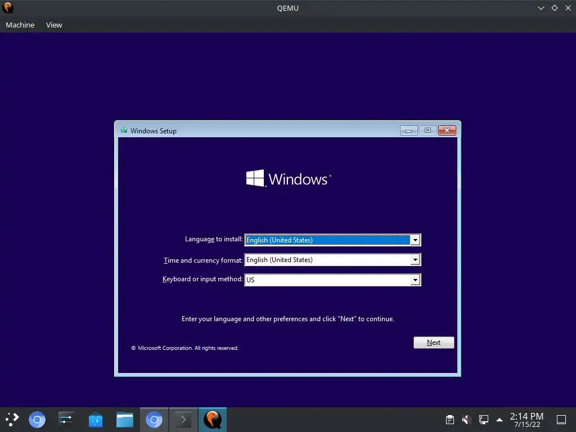
Task: Select the Keyboard or input method US field
Action: [332, 280]
